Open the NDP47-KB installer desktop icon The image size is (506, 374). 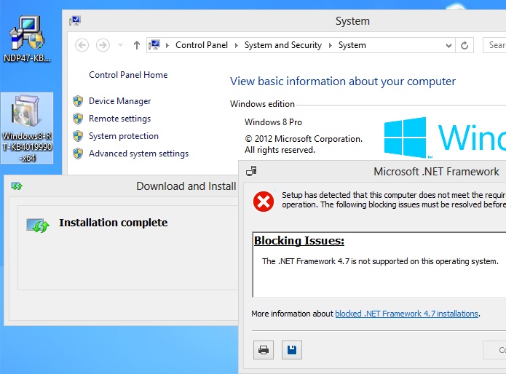[x=27, y=39]
